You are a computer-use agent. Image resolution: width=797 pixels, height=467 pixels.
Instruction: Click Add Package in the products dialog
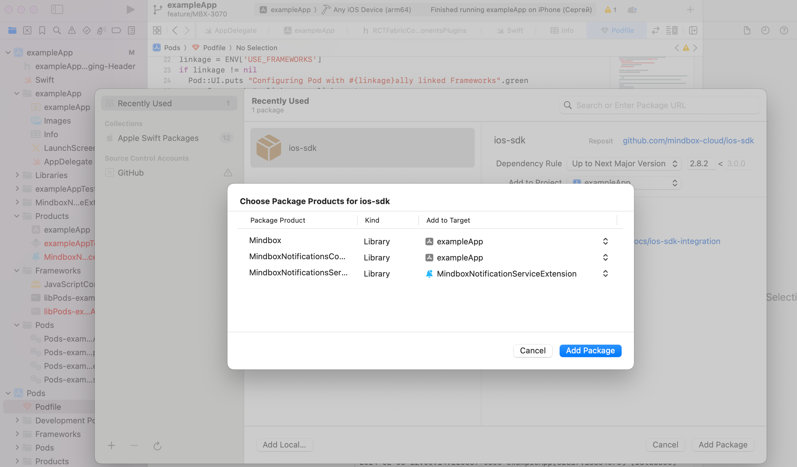pos(590,351)
